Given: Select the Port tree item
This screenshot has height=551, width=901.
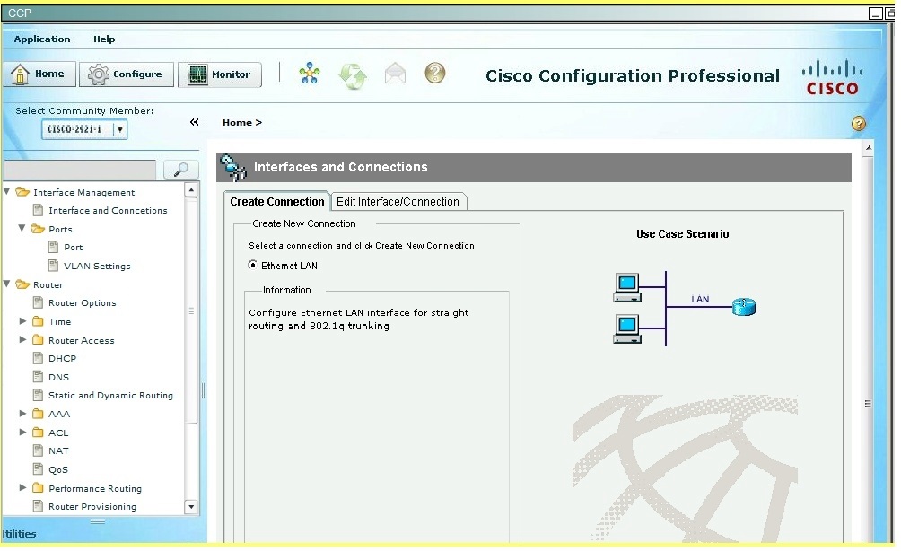Looking at the screenshot, I should click(x=73, y=248).
